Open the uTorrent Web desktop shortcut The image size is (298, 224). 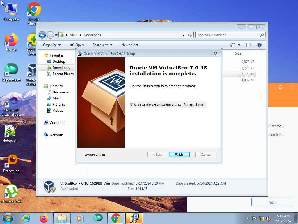click(x=11, y=194)
